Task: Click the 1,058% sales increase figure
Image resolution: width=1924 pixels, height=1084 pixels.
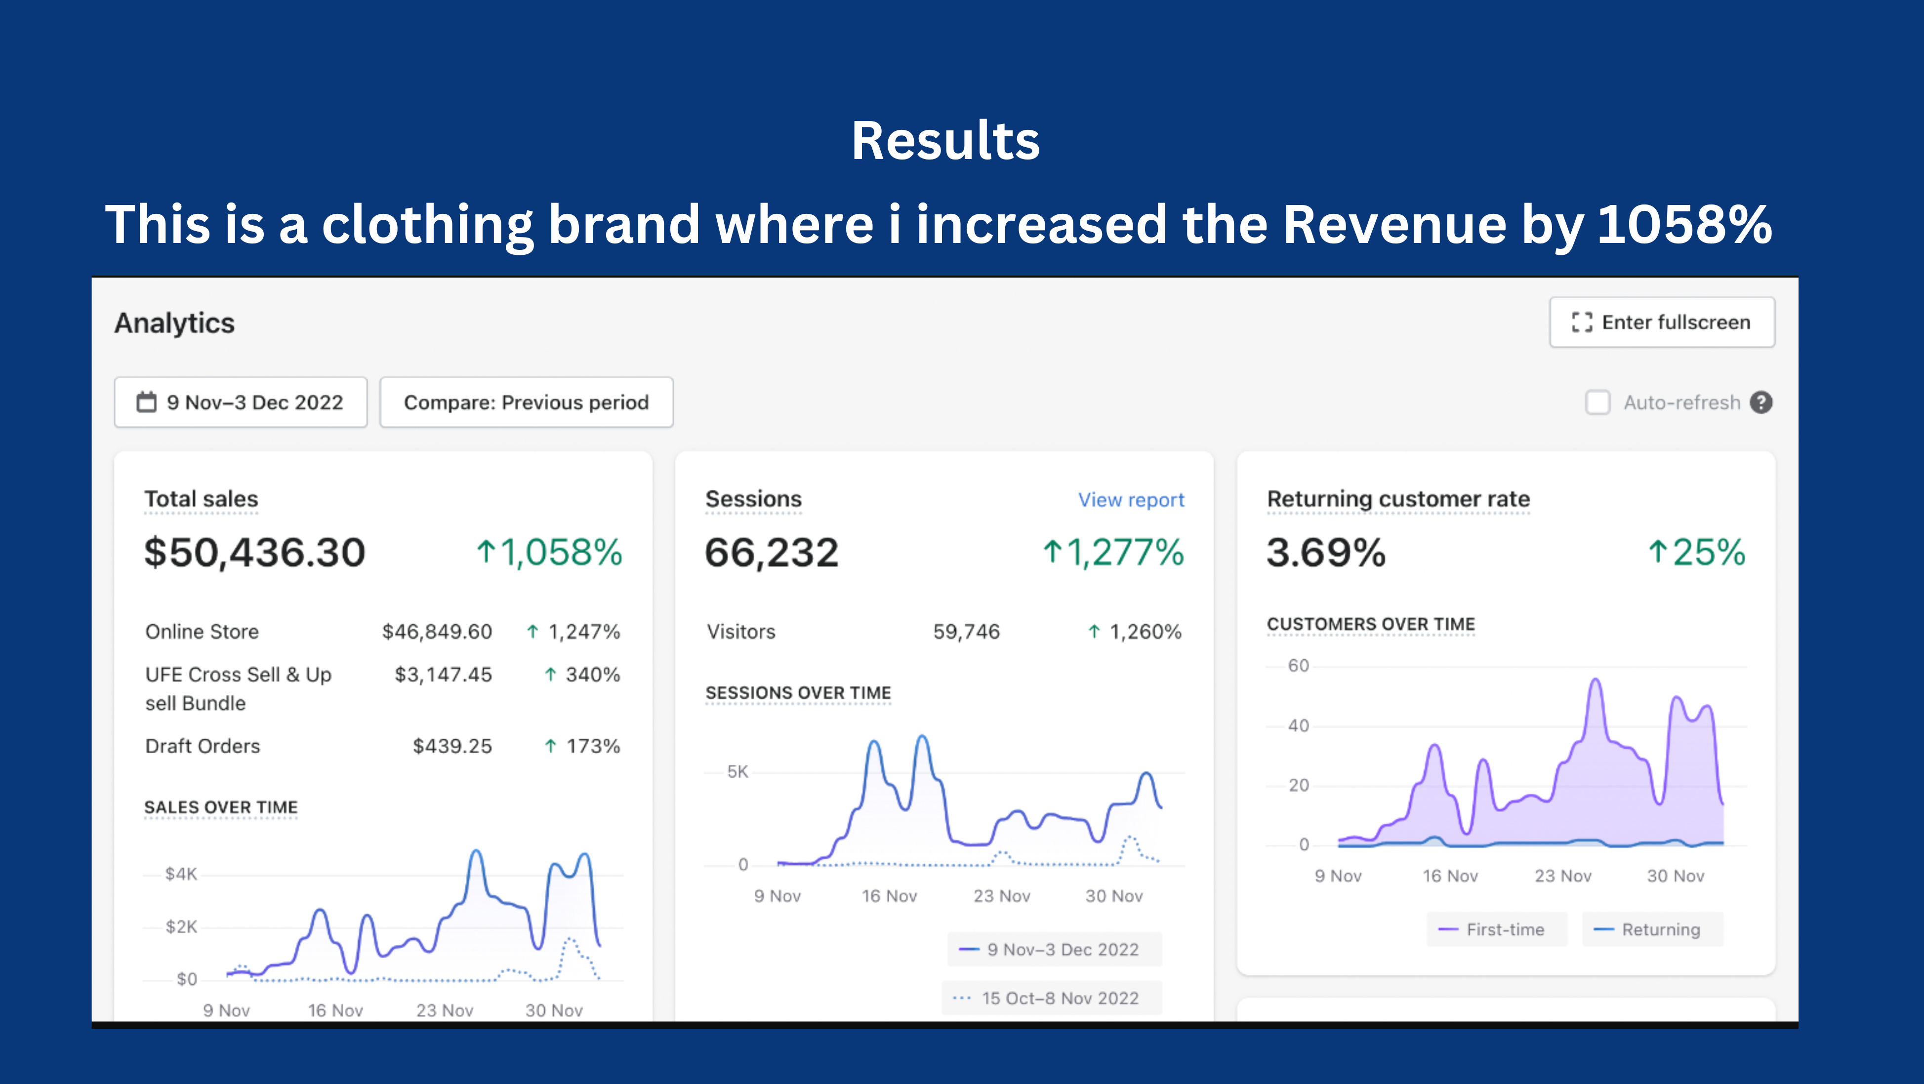Action: (549, 553)
